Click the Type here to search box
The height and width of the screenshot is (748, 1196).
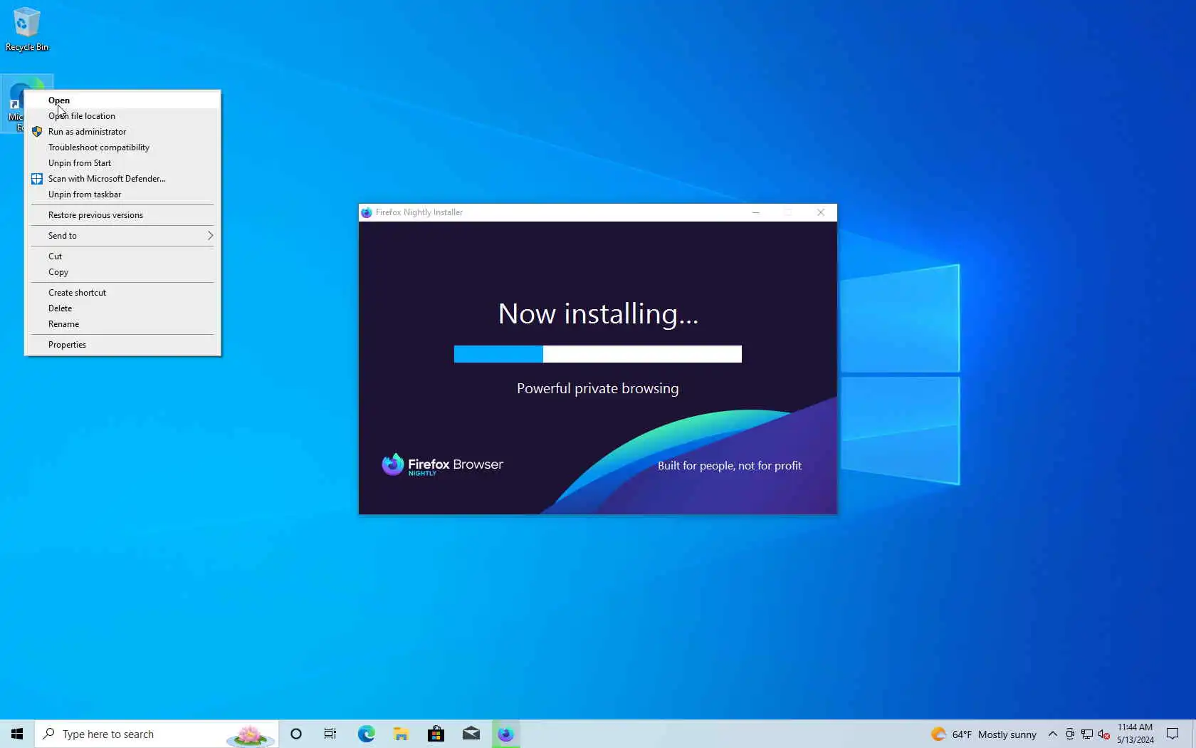coord(157,734)
